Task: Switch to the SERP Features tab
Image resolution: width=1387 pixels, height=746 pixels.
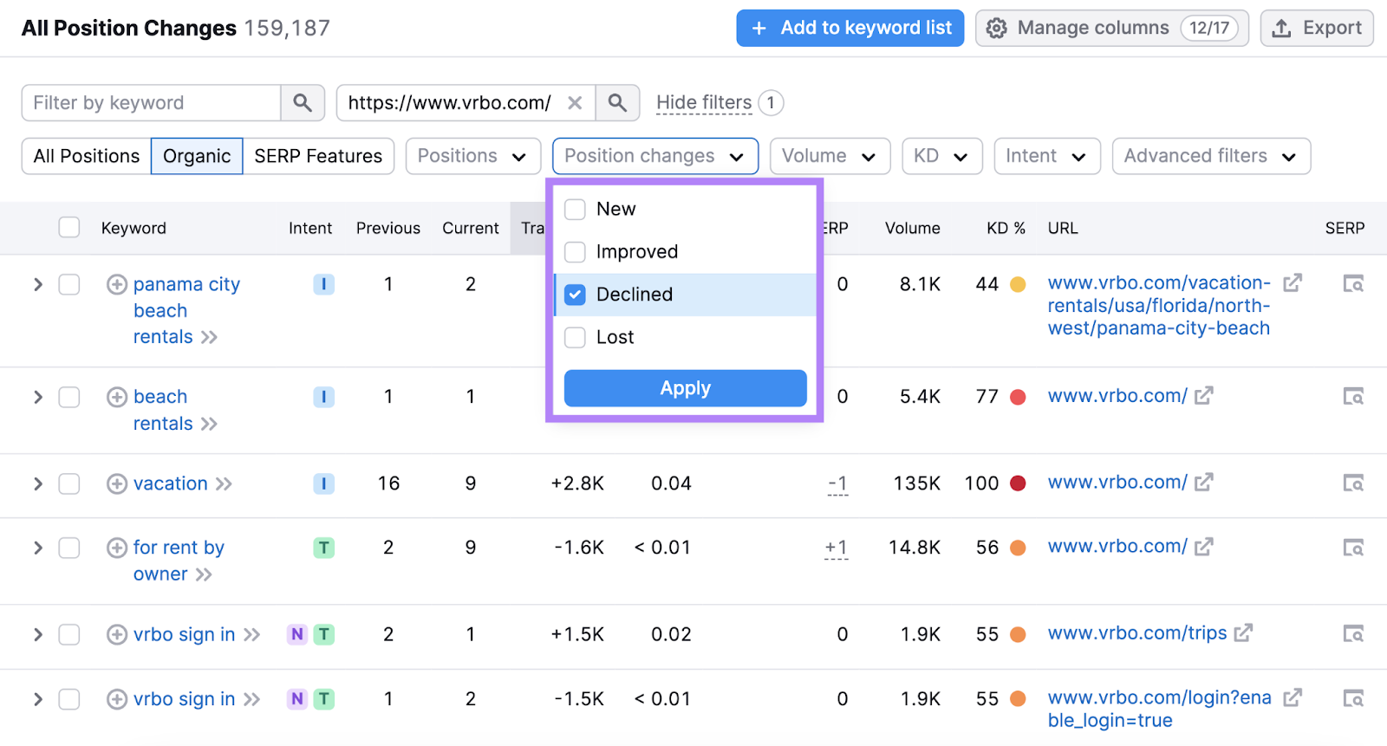Action: coord(318,156)
